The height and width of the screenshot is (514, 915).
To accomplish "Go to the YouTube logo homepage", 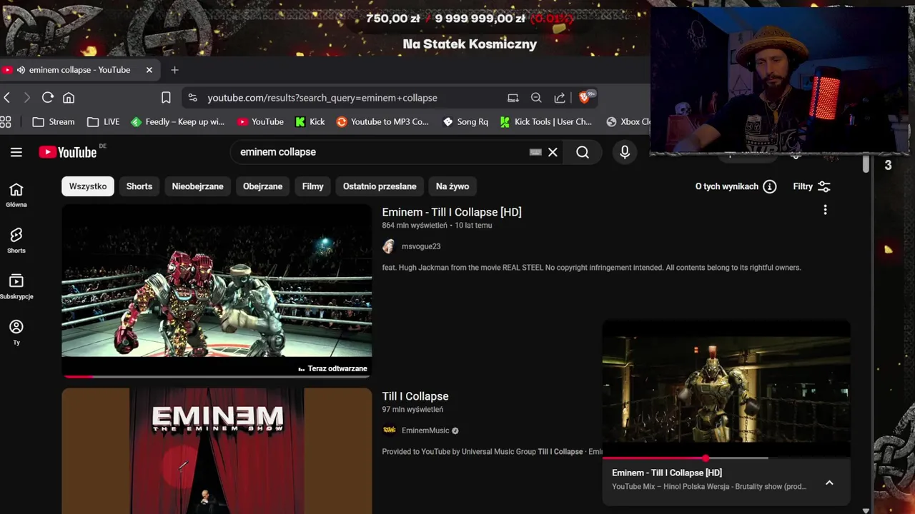I will [x=68, y=152].
